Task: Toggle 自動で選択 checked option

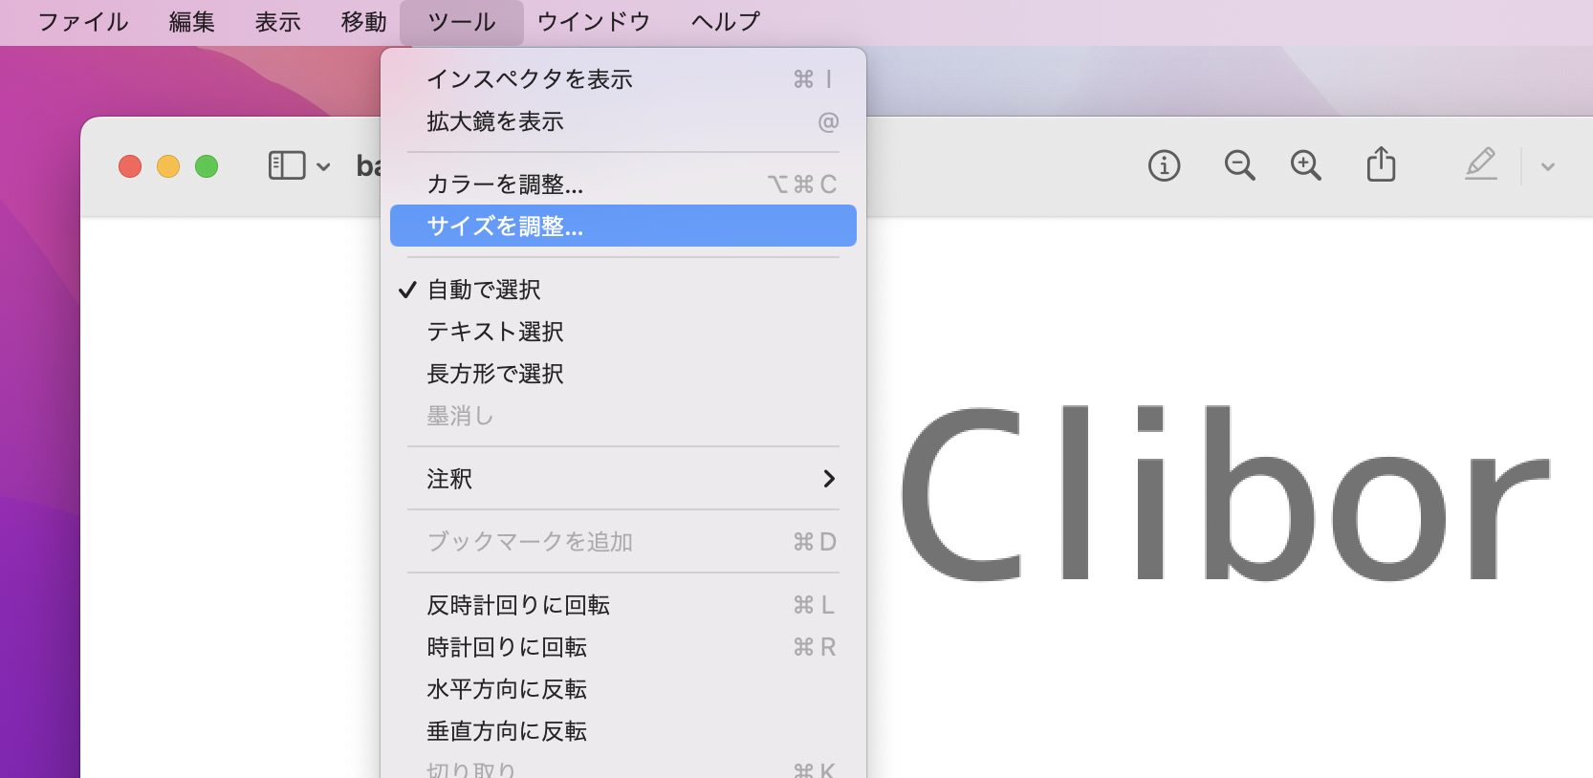Action: 623,290
